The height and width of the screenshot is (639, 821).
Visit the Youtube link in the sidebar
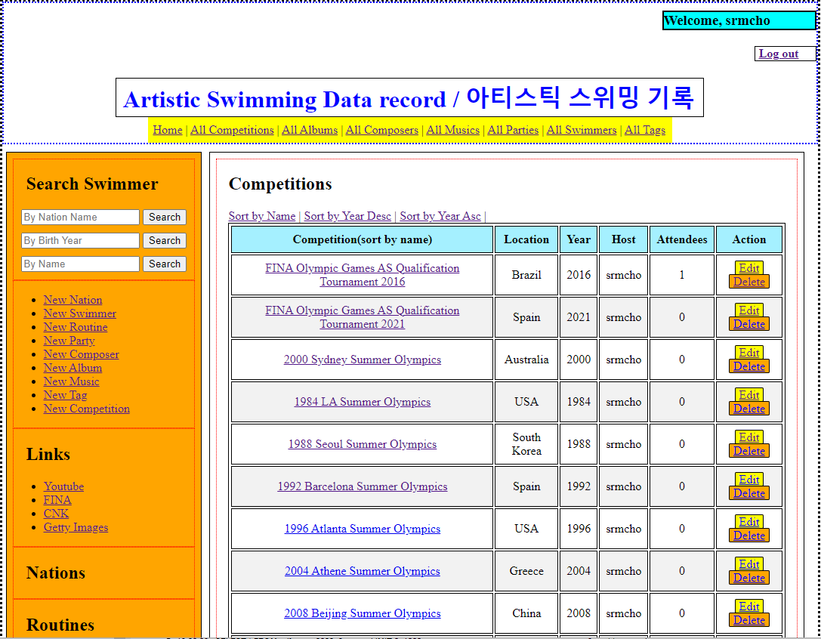click(63, 486)
